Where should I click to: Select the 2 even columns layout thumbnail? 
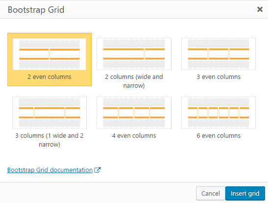coord(49,54)
